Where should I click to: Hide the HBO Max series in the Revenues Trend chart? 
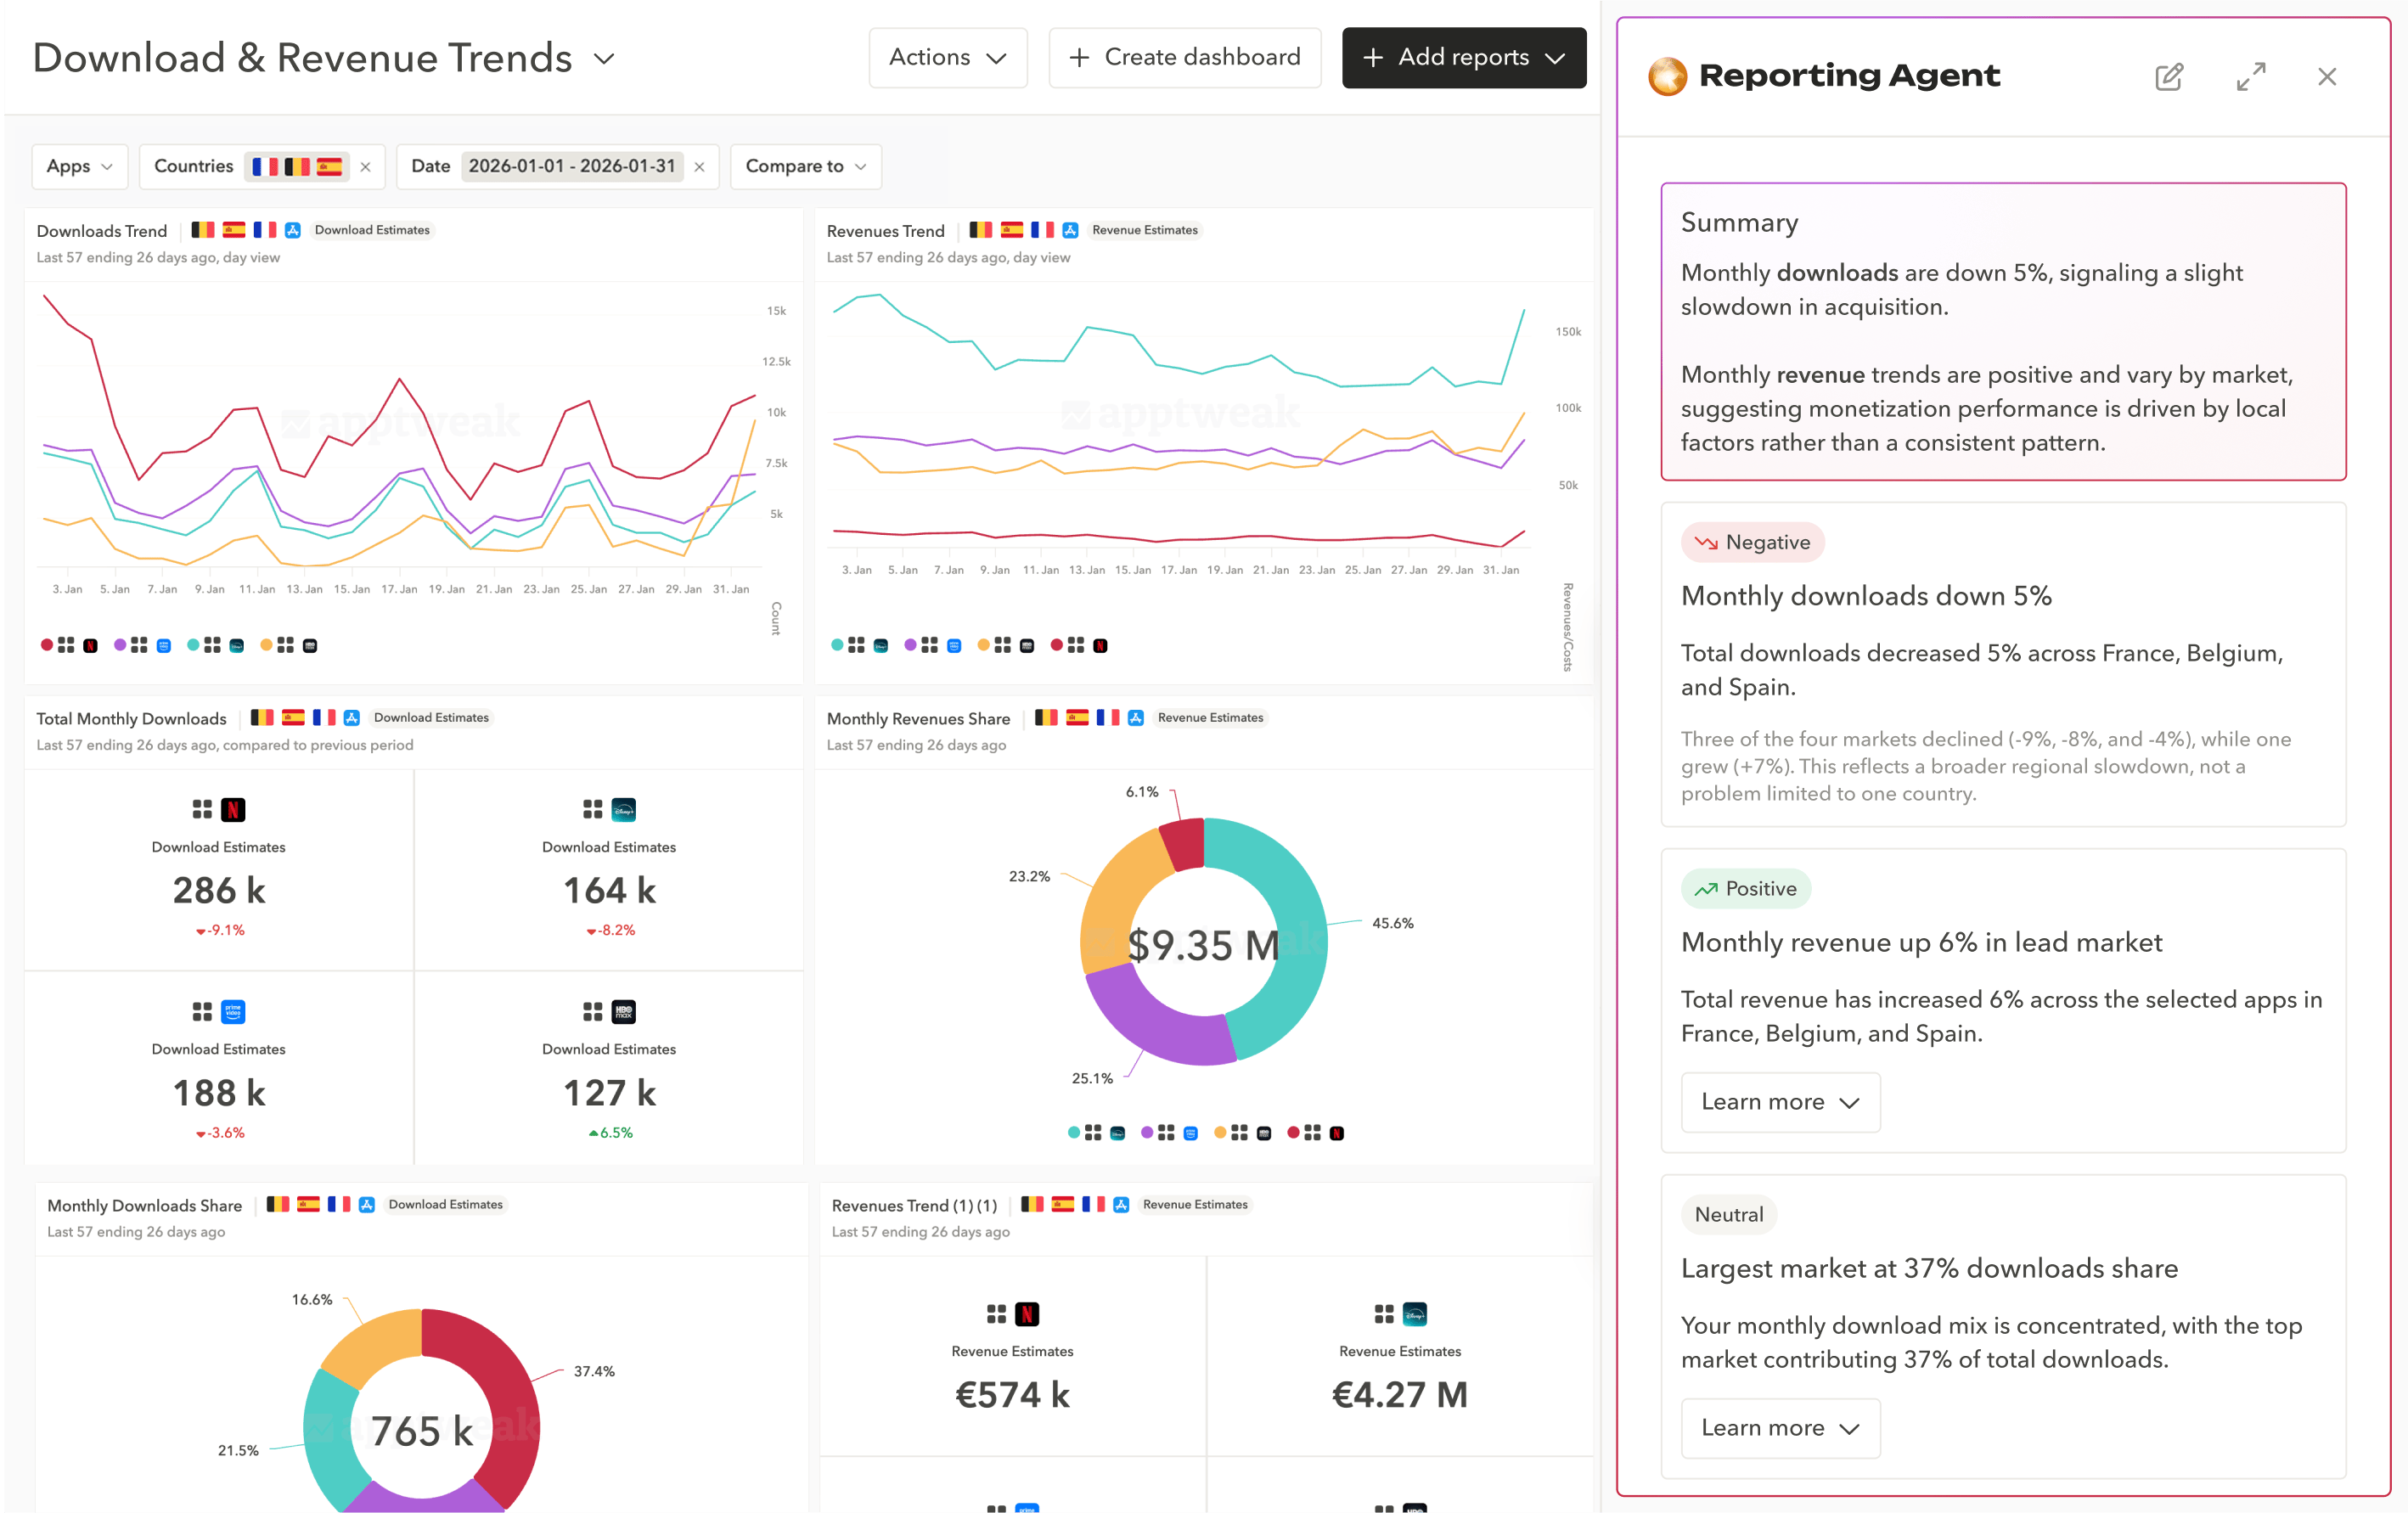point(1027,645)
